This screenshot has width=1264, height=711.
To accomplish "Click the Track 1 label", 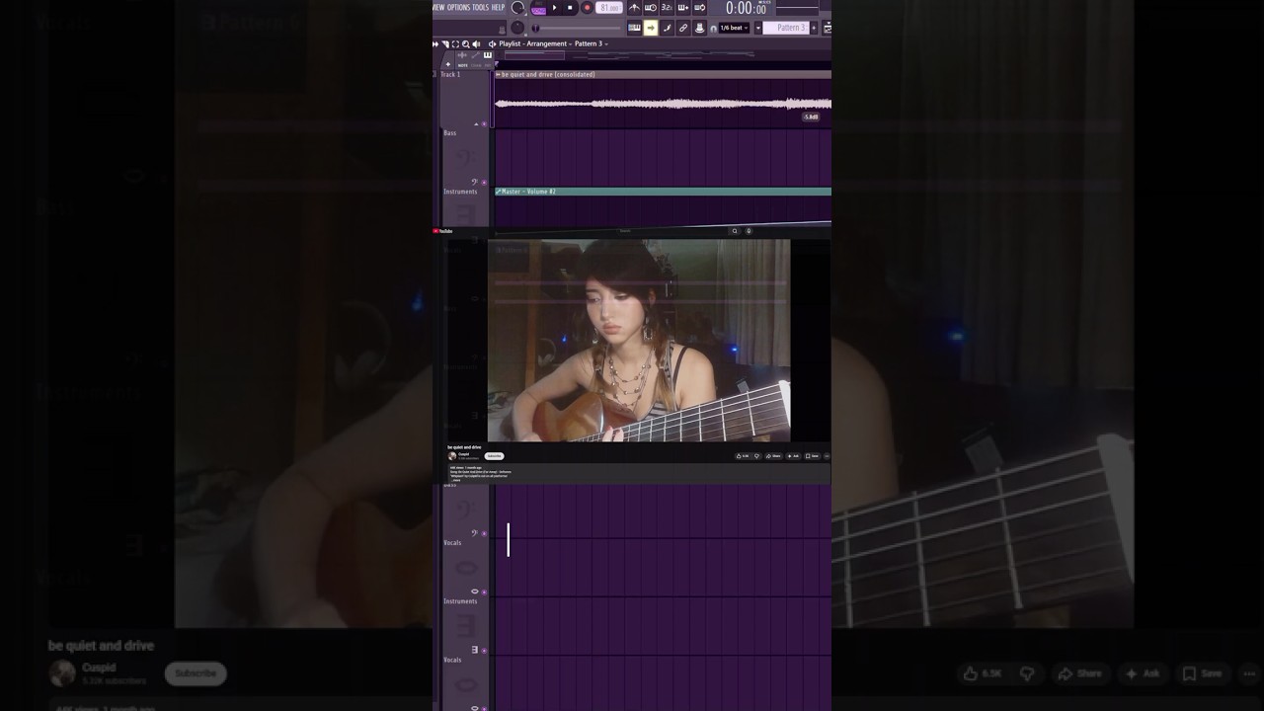I will point(450,74).
